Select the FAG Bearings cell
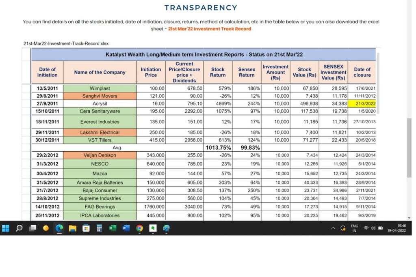The height and width of the screenshot is (277, 416). [x=100, y=206]
